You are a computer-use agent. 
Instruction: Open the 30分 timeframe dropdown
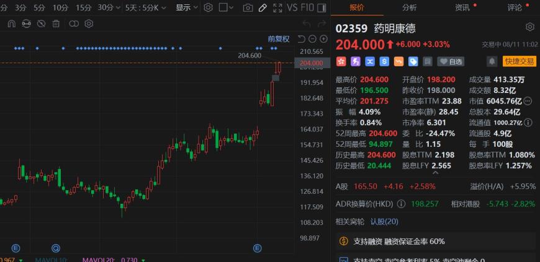click(109, 7)
